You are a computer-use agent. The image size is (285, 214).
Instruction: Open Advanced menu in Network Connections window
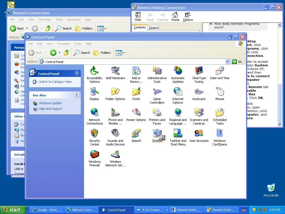(74, 20)
